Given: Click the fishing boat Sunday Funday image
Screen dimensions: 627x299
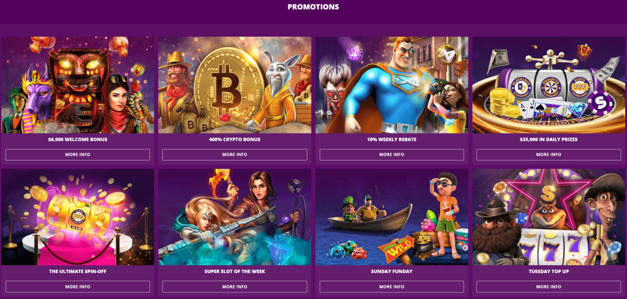Looking at the screenshot, I should (x=391, y=217).
